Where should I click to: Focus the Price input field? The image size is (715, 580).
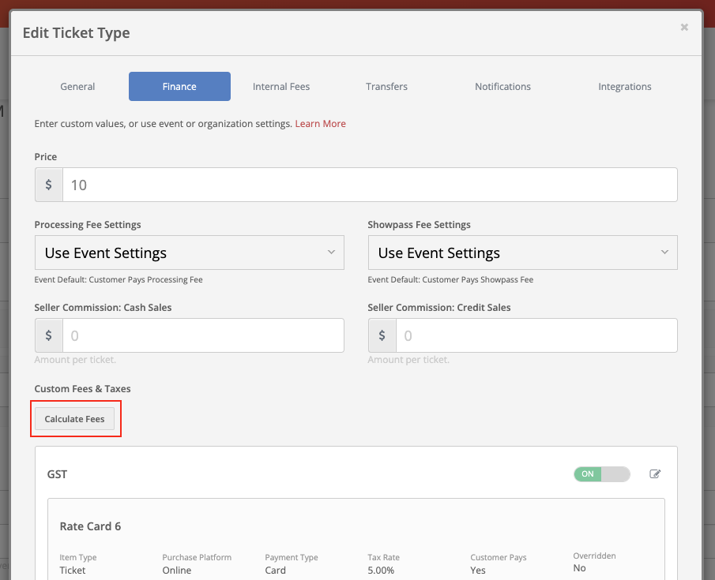(x=370, y=185)
